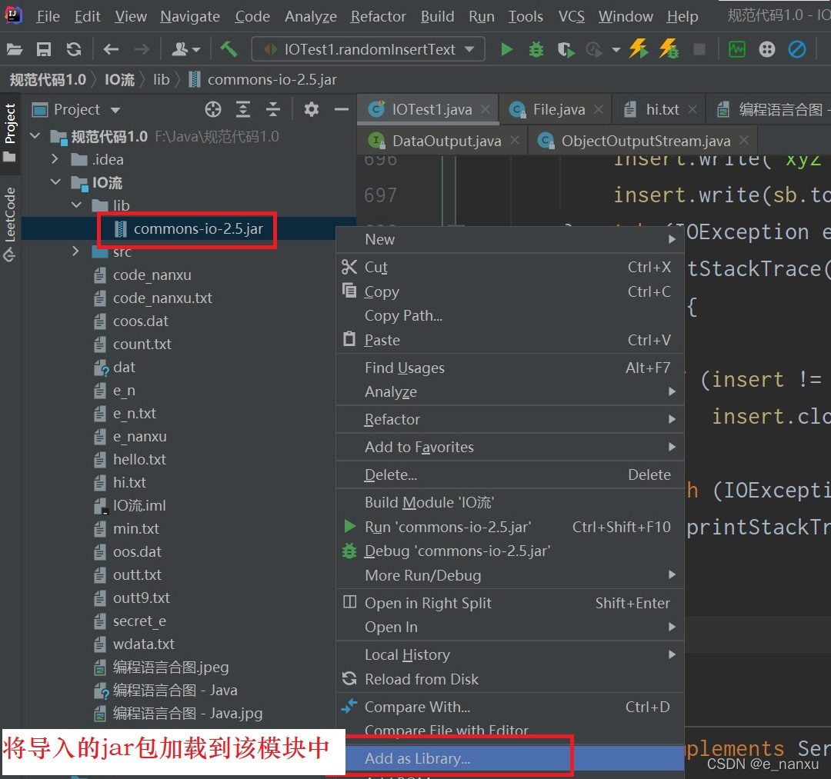Select Compare With in context menu

[510, 707]
